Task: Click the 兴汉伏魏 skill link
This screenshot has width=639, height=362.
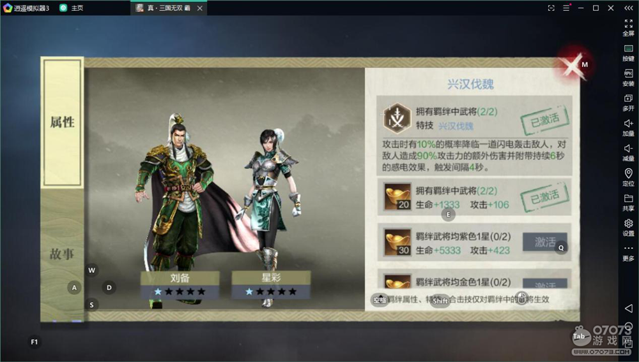Action: [x=456, y=126]
